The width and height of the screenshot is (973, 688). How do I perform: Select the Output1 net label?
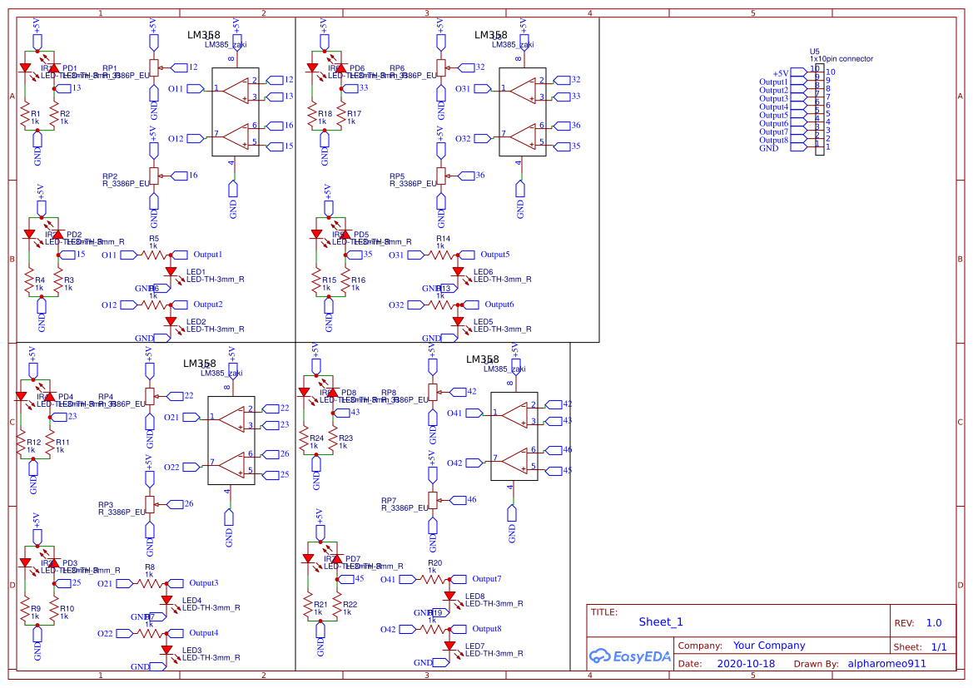pyautogui.click(x=208, y=255)
